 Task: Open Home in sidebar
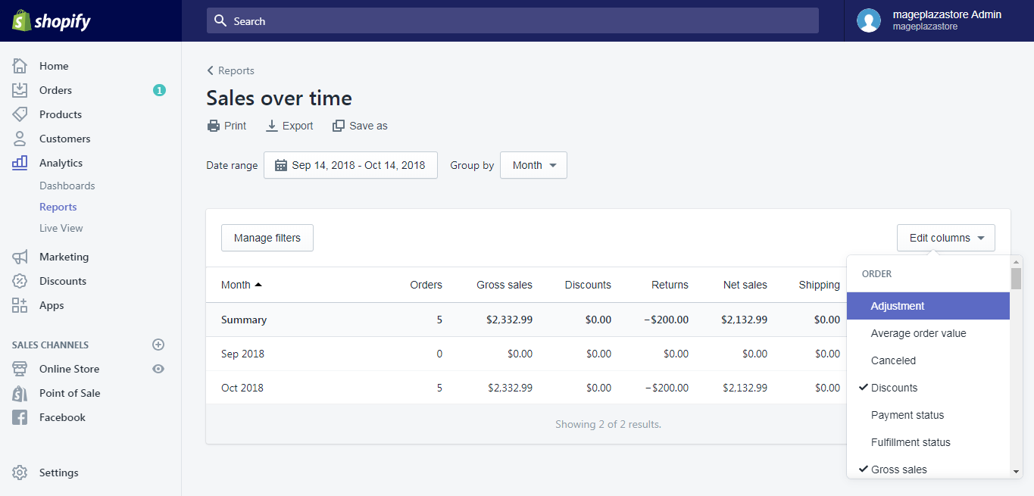point(54,66)
